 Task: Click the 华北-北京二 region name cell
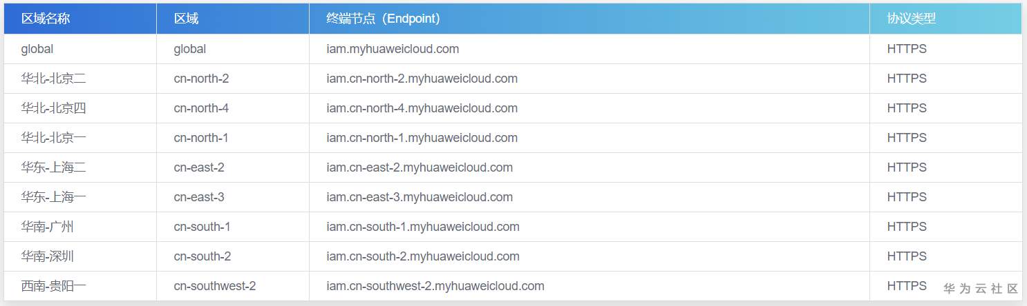[54, 79]
